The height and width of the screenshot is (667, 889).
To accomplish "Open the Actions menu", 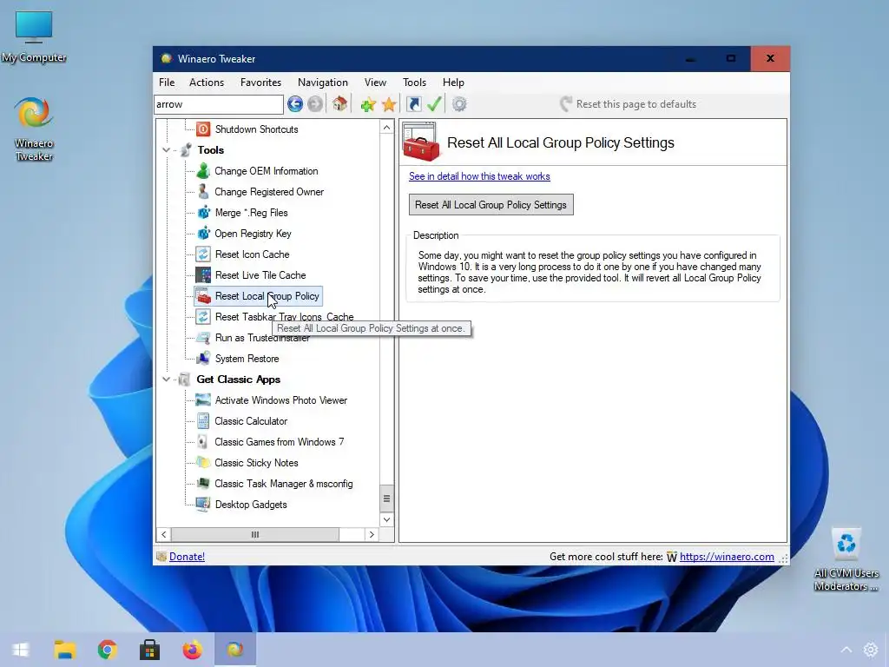I will tap(207, 83).
